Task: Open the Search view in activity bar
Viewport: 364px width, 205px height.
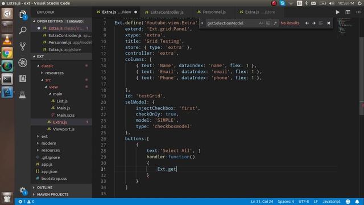Action: tap(23, 30)
